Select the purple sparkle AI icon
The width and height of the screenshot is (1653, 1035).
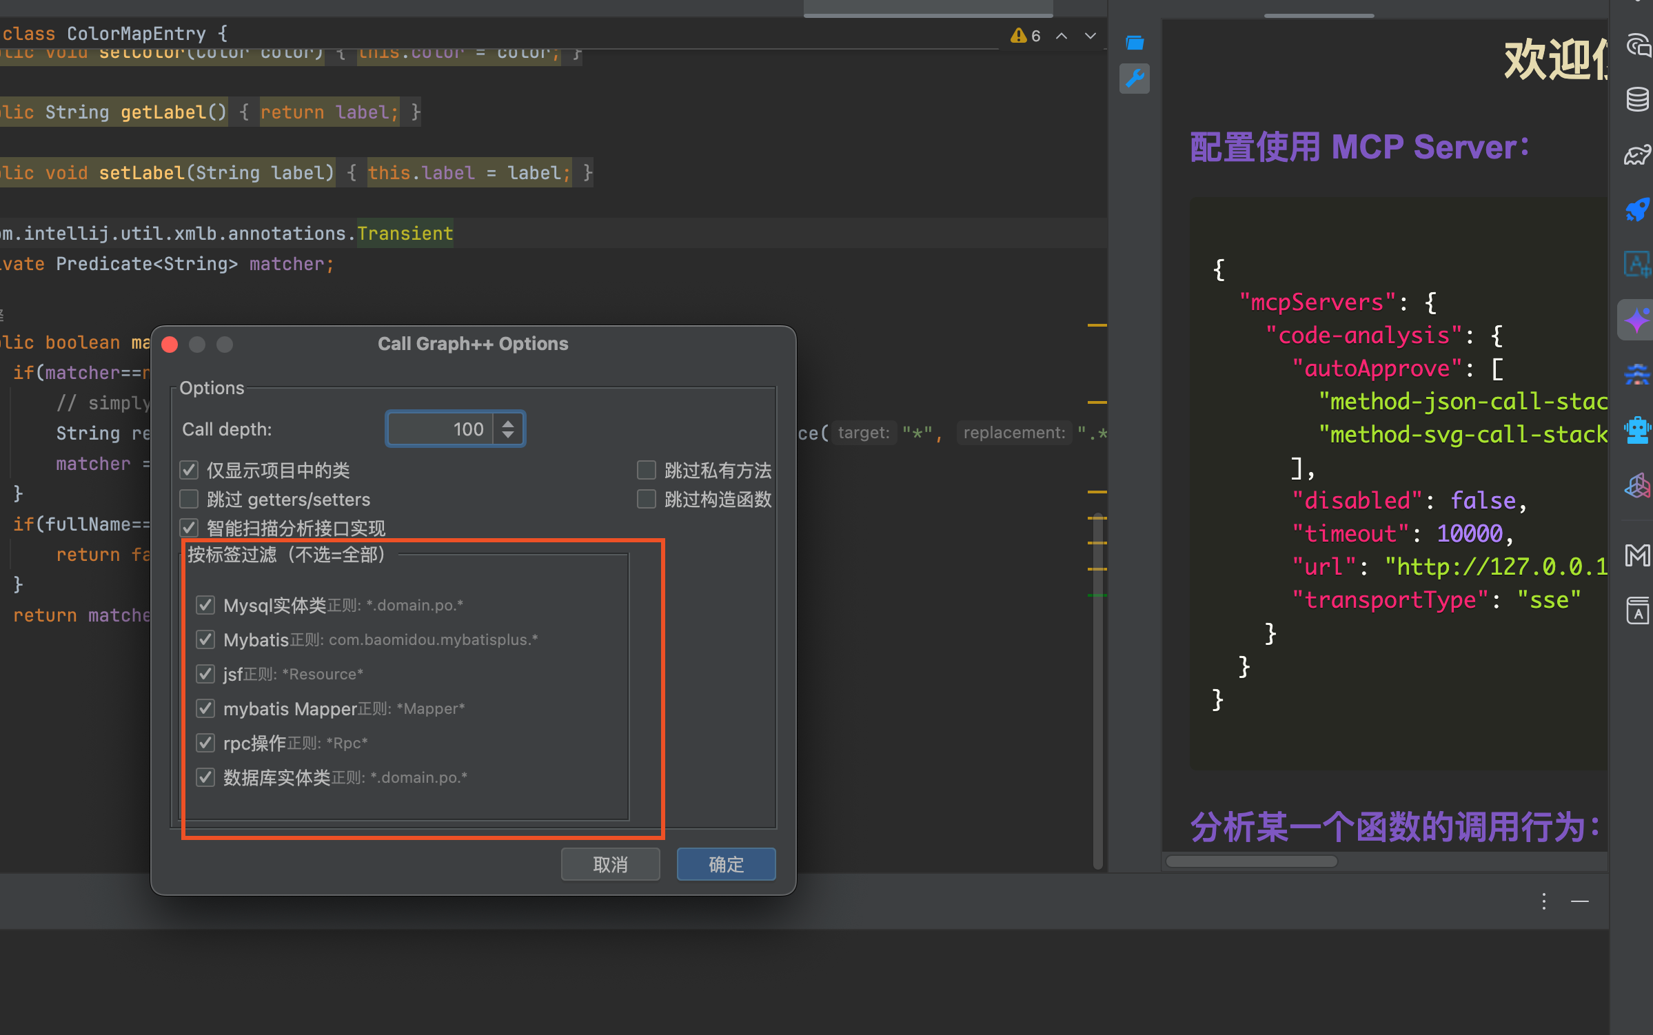point(1637,320)
